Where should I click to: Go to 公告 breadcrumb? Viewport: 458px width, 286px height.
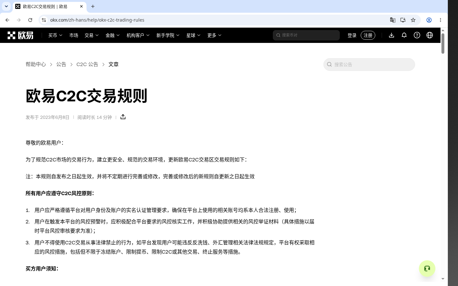(61, 64)
